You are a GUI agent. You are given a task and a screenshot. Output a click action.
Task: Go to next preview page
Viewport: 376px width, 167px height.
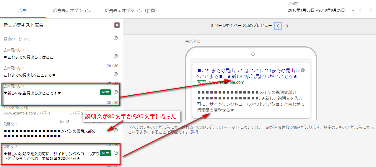pos(287,26)
